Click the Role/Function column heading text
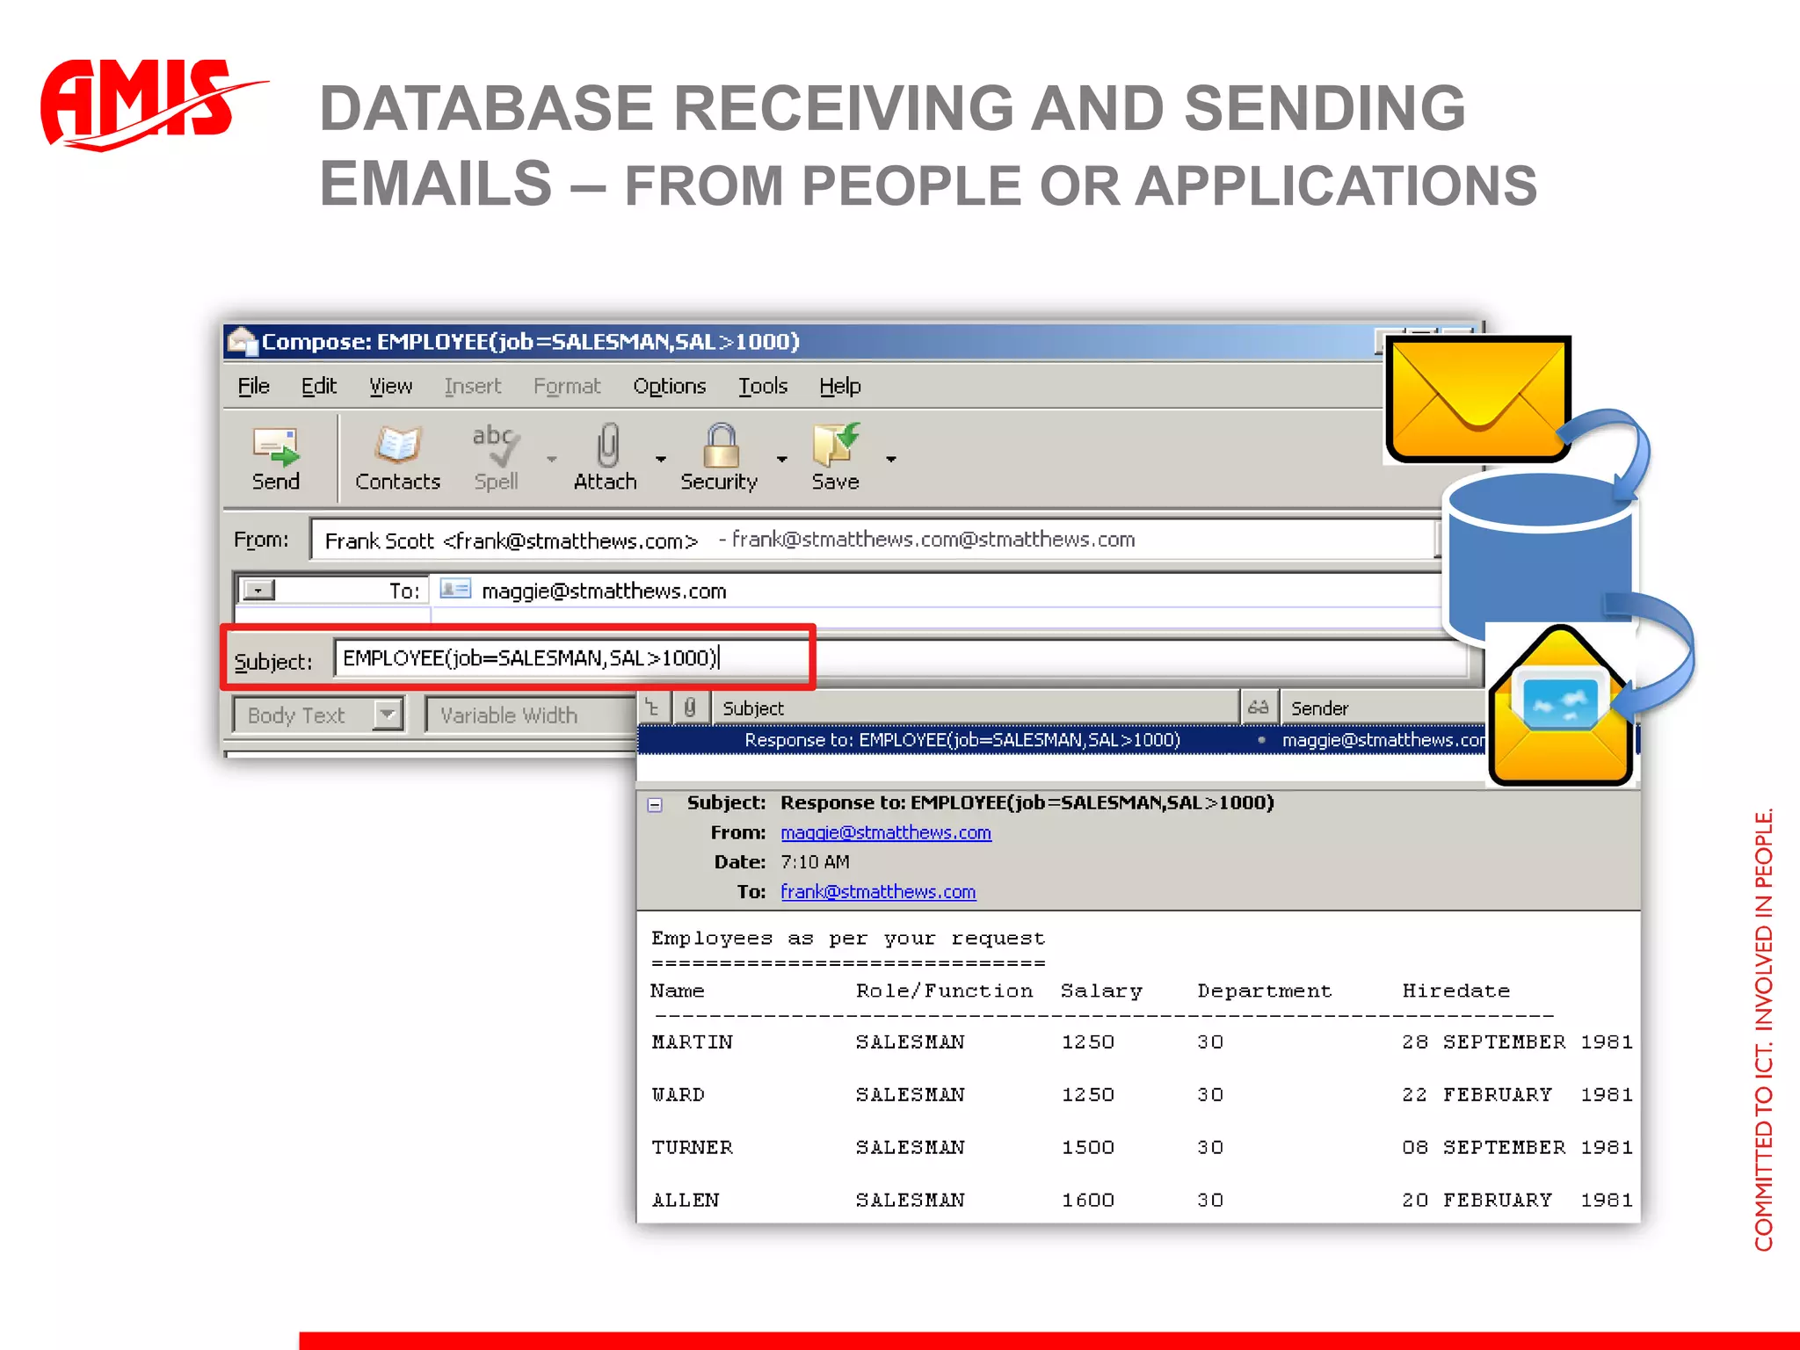 944,991
